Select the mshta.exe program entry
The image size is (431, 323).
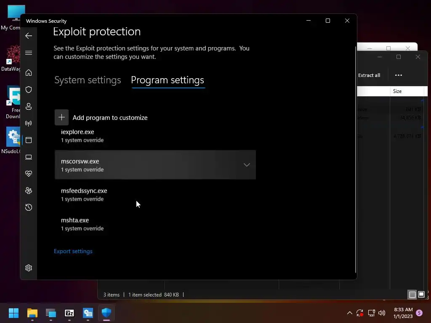coord(155,224)
